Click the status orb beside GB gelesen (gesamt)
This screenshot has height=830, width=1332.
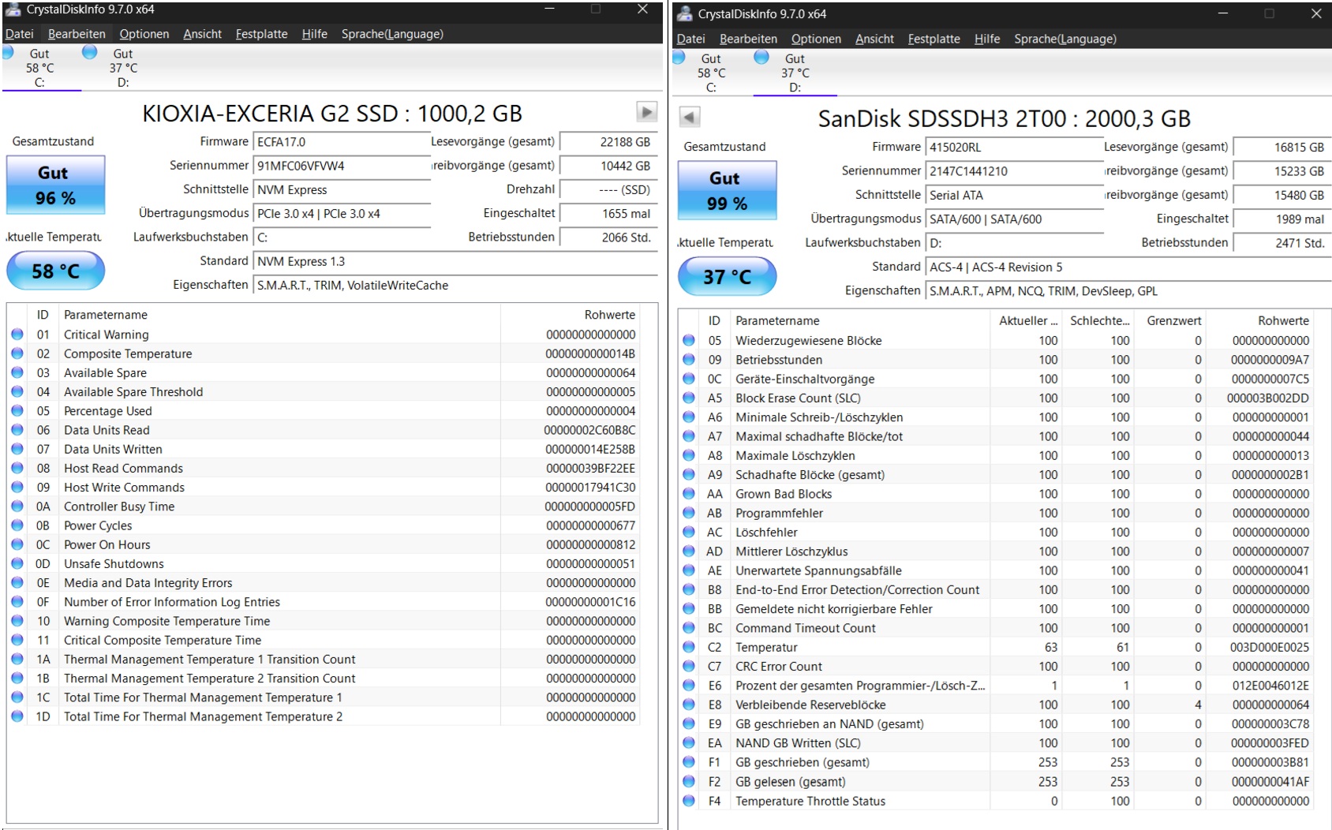689,782
